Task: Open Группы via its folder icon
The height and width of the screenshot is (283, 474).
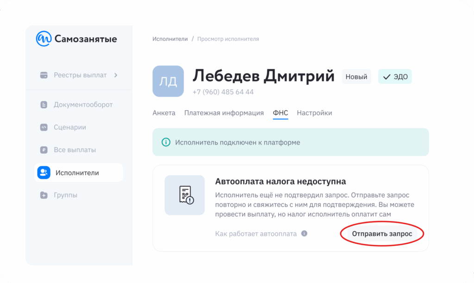Action: coord(44,195)
